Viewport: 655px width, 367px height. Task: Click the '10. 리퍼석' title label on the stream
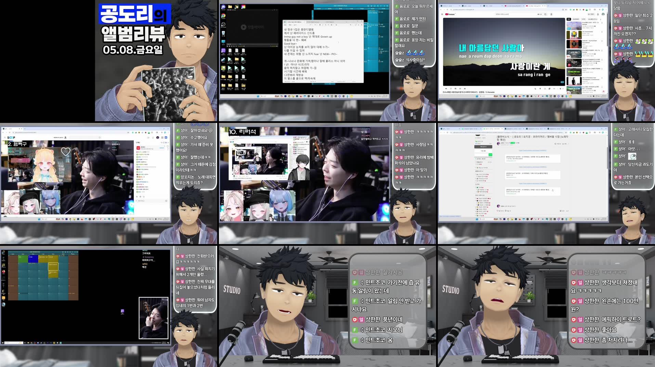point(242,131)
